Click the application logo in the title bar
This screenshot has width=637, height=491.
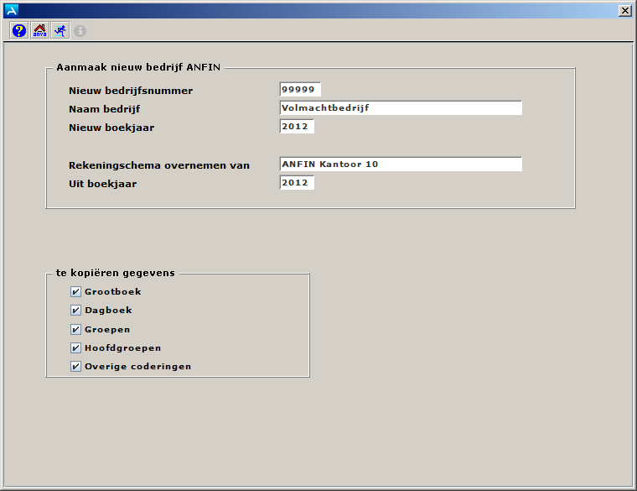click(11, 10)
